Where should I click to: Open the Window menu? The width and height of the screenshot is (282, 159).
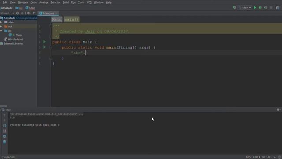click(99, 3)
